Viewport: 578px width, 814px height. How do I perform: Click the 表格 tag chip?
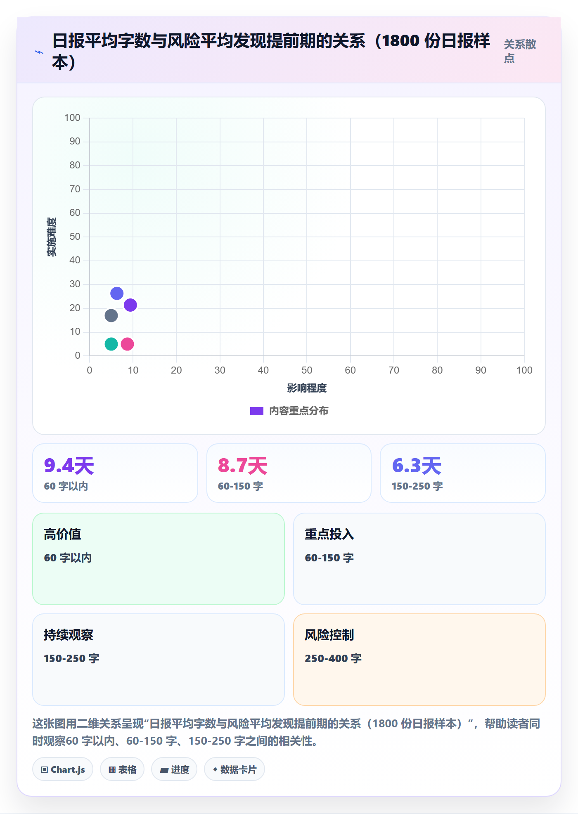click(x=122, y=769)
